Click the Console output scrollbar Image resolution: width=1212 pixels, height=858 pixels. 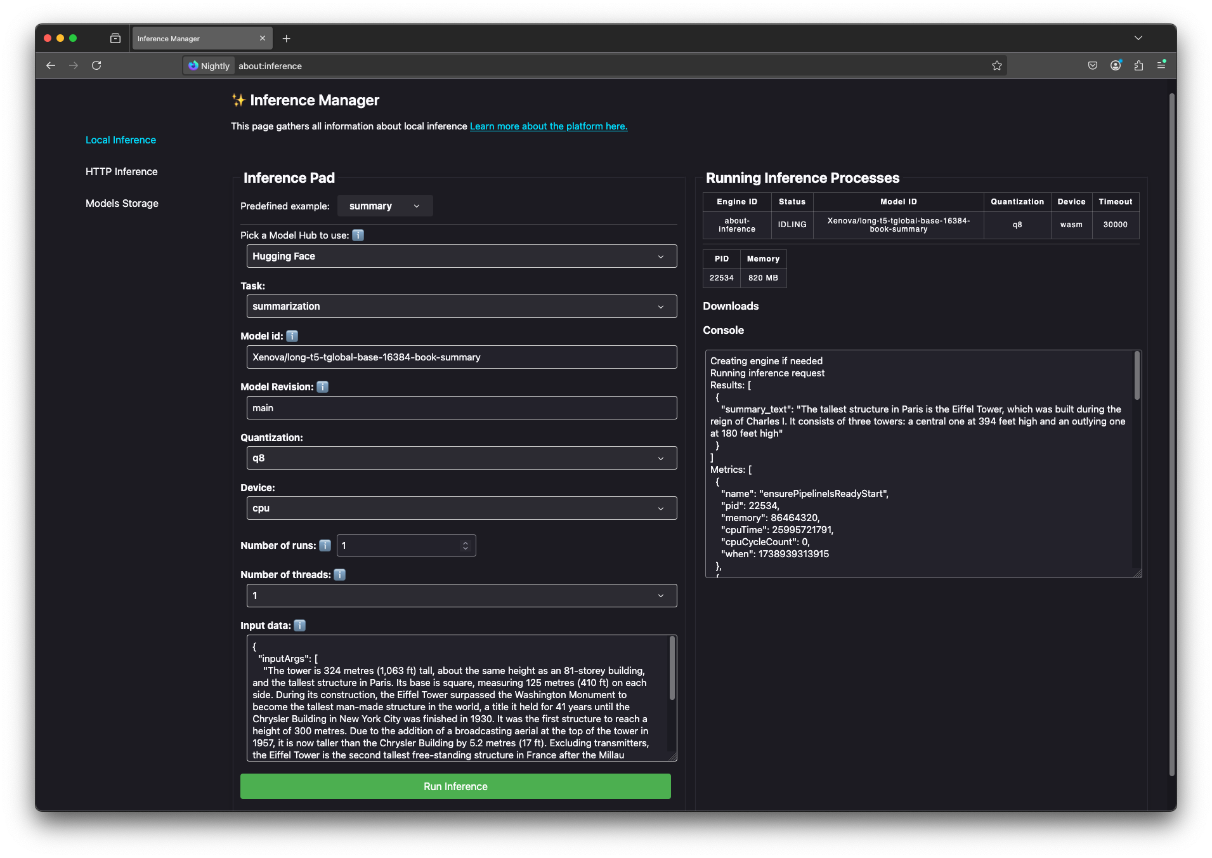pos(1137,376)
